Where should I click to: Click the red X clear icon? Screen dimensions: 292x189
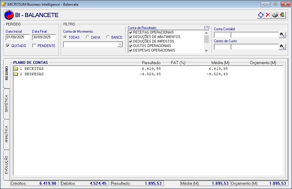(x=268, y=15)
